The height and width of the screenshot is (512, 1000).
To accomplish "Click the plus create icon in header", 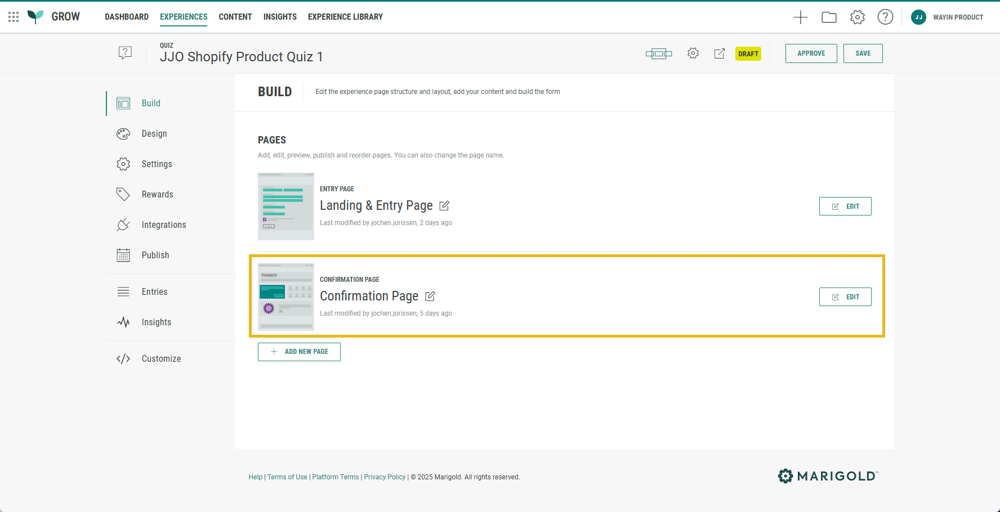I will pos(800,17).
